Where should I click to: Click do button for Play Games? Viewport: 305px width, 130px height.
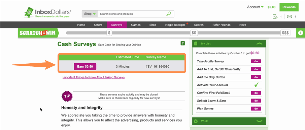256,109
